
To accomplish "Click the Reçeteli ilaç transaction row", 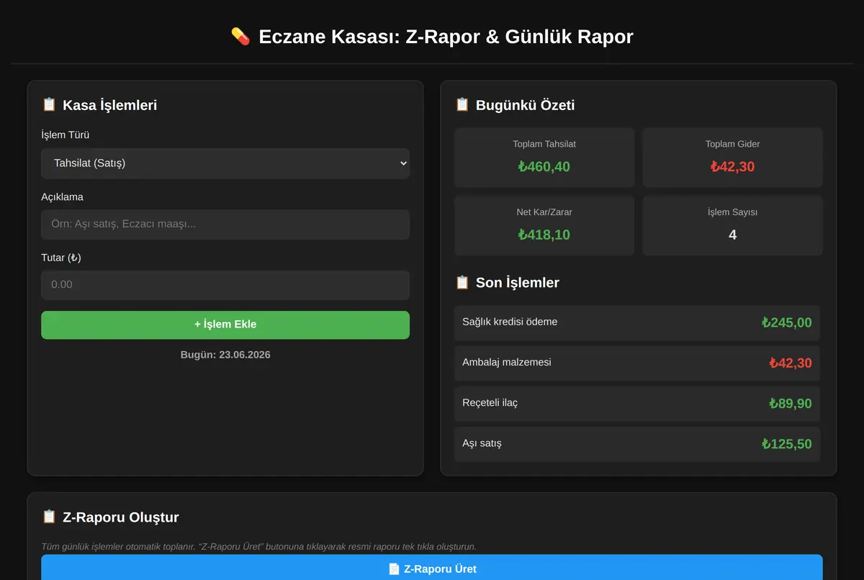I will (637, 403).
